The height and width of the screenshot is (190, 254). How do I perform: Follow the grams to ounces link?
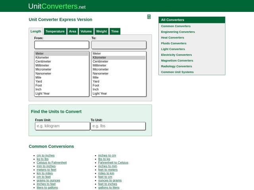[48, 180]
